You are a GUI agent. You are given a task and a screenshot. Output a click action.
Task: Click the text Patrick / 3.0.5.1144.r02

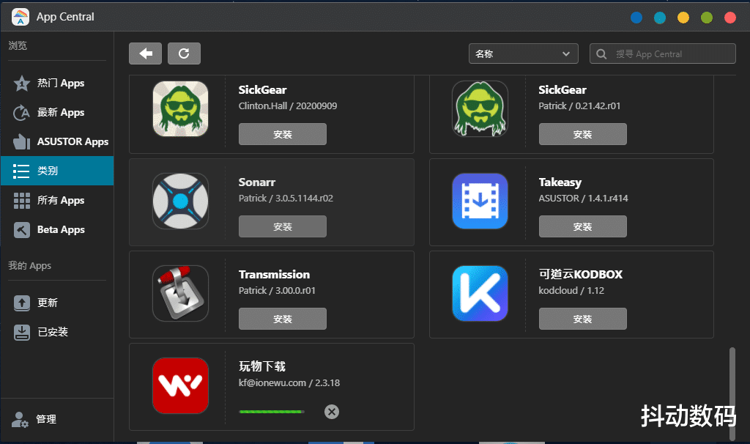click(286, 198)
